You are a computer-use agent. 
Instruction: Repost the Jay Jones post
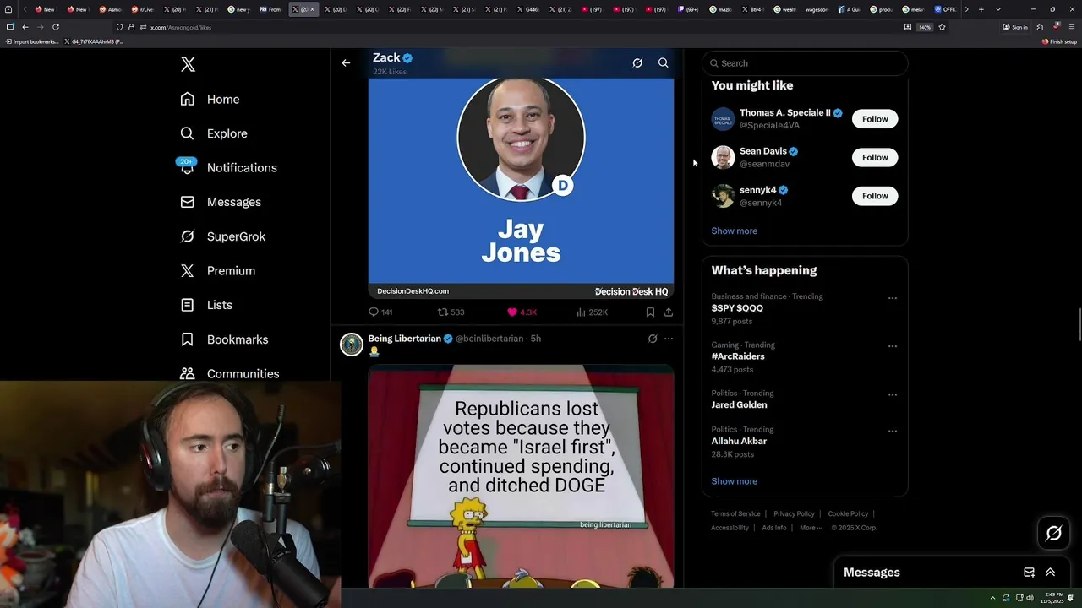[443, 312]
